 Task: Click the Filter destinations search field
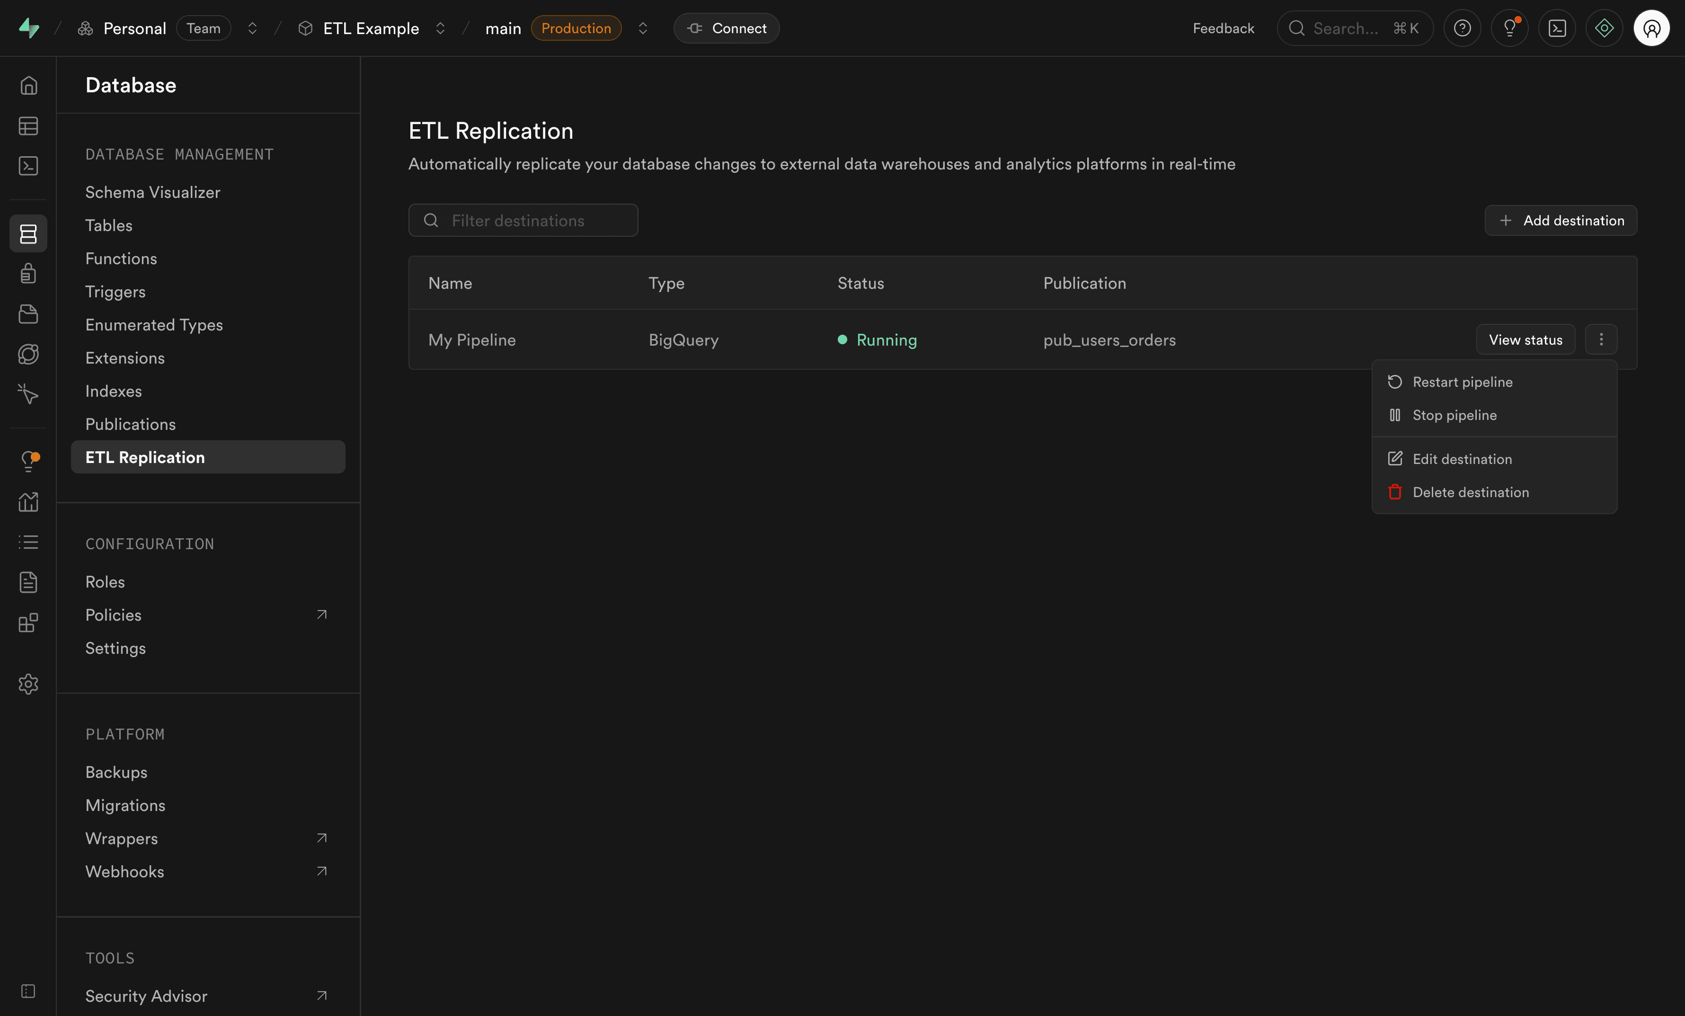pyautogui.click(x=523, y=220)
